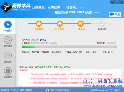
Task: Click 程序版本: 7.2.11.7 in status bar
Action: (x=10, y=90)
